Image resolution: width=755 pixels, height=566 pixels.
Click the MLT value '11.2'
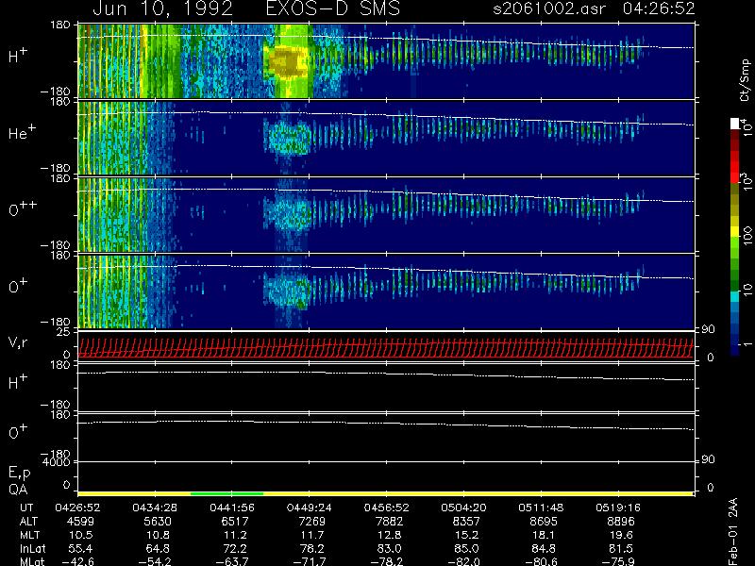235,535
